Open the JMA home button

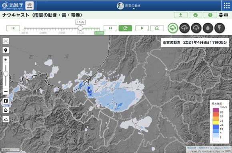coord(30,6)
